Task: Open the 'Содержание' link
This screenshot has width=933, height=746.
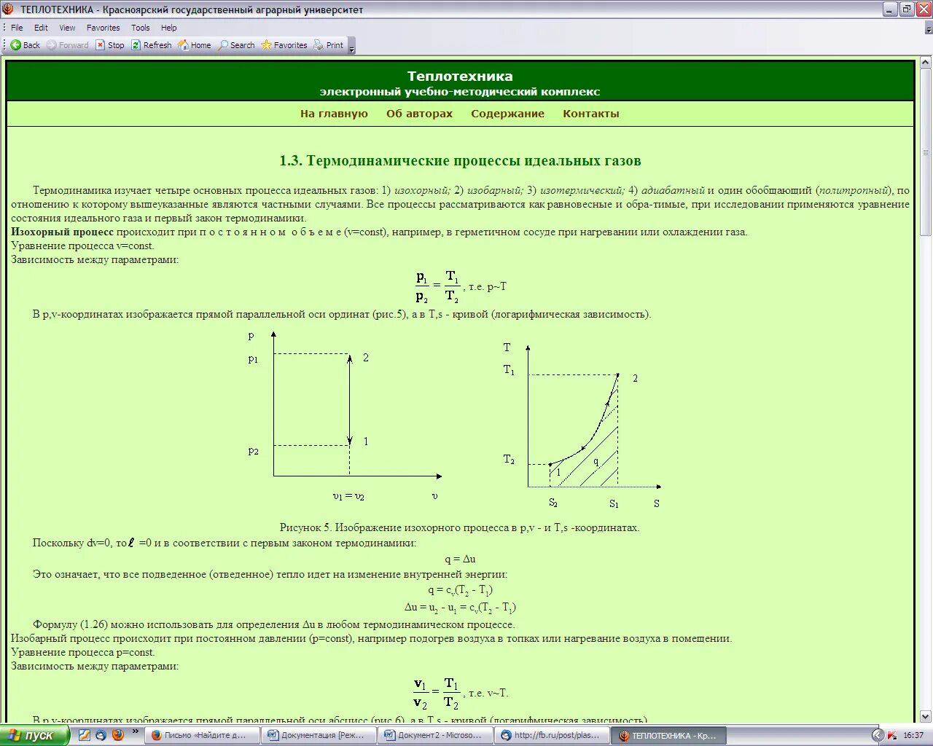Action: click(x=507, y=114)
